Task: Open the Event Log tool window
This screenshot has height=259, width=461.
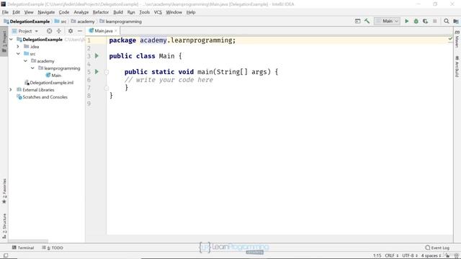Action: pyautogui.click(x=437, y=247)
